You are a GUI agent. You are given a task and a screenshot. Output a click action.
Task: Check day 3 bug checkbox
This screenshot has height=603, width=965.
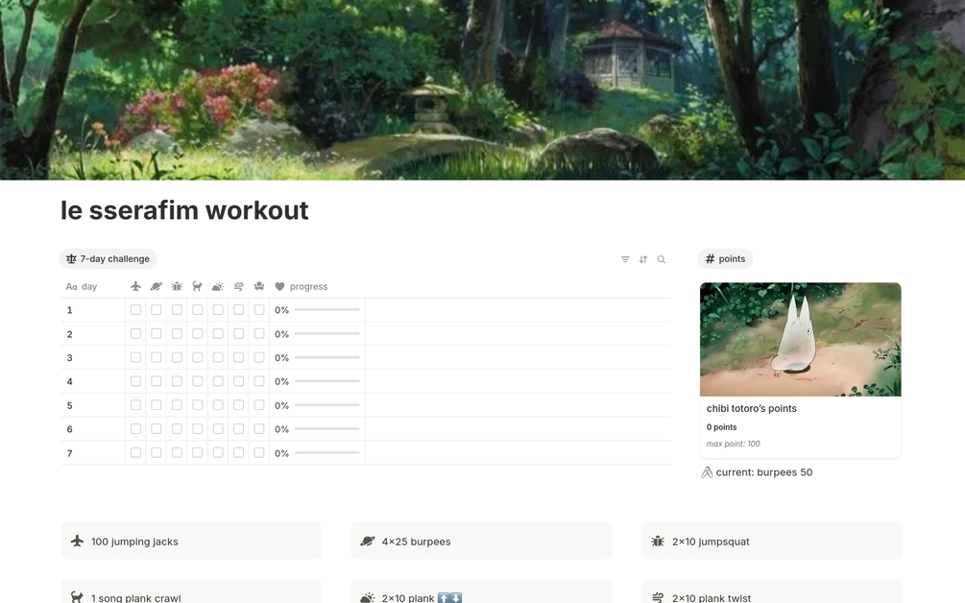(177, 357)
